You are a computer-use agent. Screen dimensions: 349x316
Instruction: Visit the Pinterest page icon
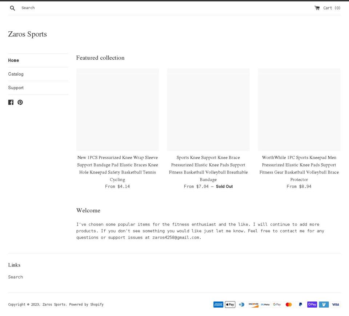tap(20, 102)
